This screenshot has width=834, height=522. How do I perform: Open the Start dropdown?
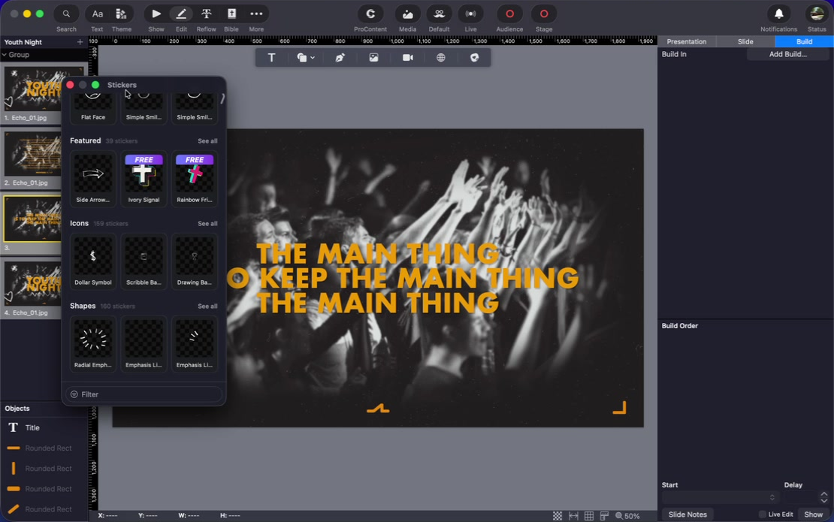pos(719,497)
